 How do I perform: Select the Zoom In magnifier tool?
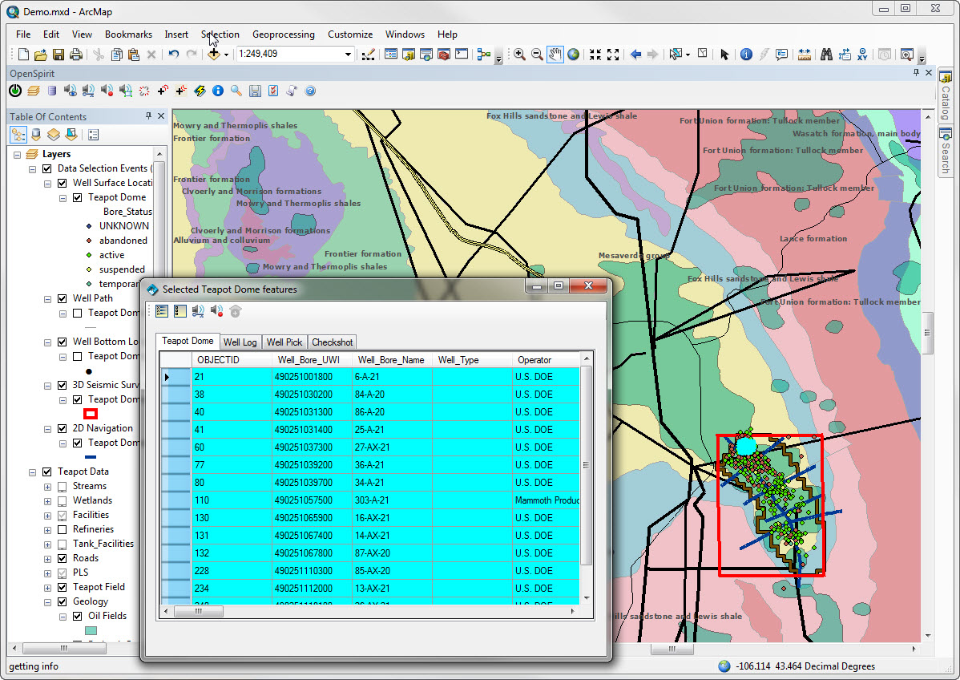coord(519,55)
